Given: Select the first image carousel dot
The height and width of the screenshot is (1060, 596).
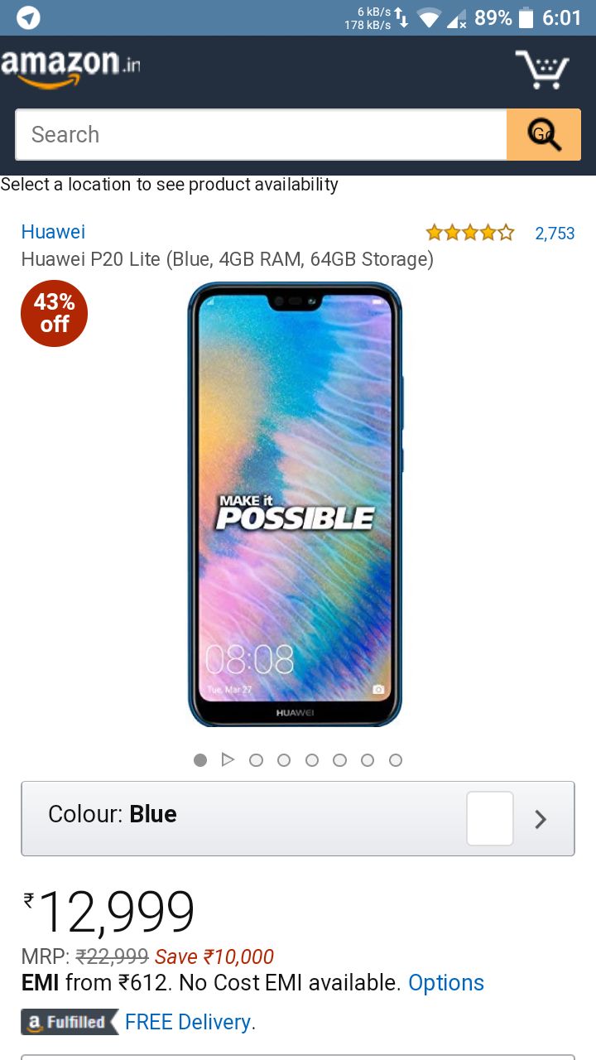Looking at the screenshot, I should pyautogui.click(x=200, y=760).
